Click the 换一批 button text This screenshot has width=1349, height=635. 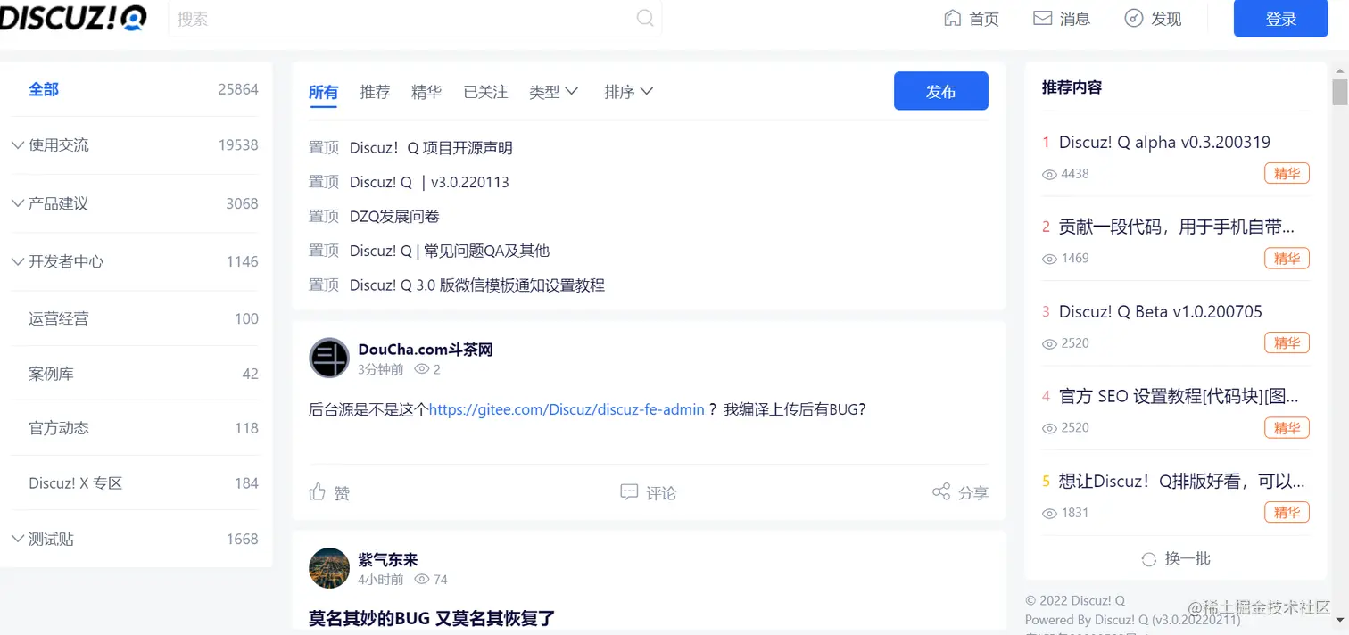[1188, 559]
